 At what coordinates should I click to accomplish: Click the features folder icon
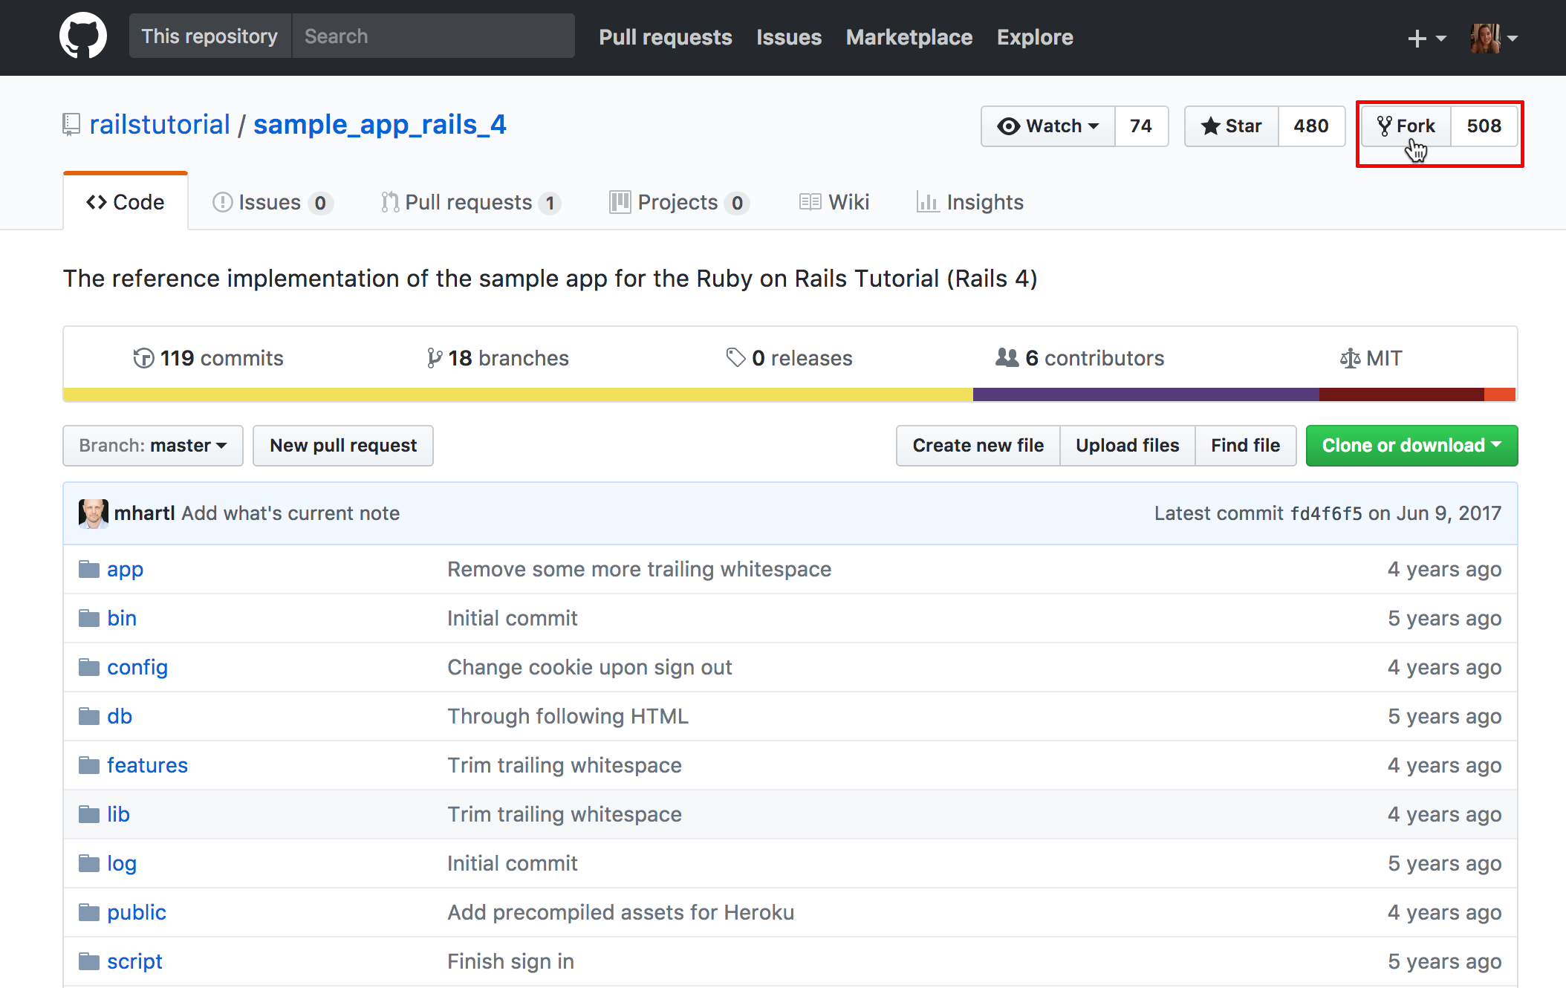89,765
